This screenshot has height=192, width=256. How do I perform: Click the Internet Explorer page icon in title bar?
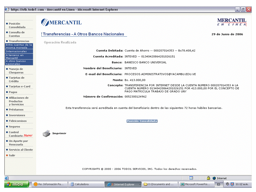tap(7, 9)
